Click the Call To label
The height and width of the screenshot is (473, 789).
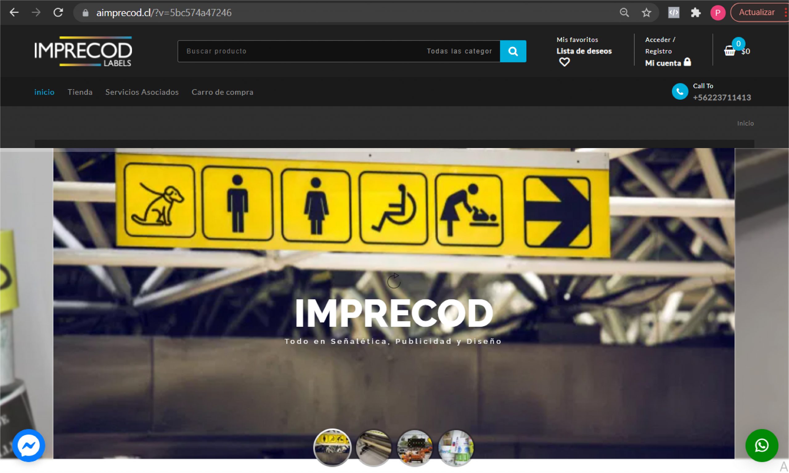pyautogui.click(x=703, y=86)
